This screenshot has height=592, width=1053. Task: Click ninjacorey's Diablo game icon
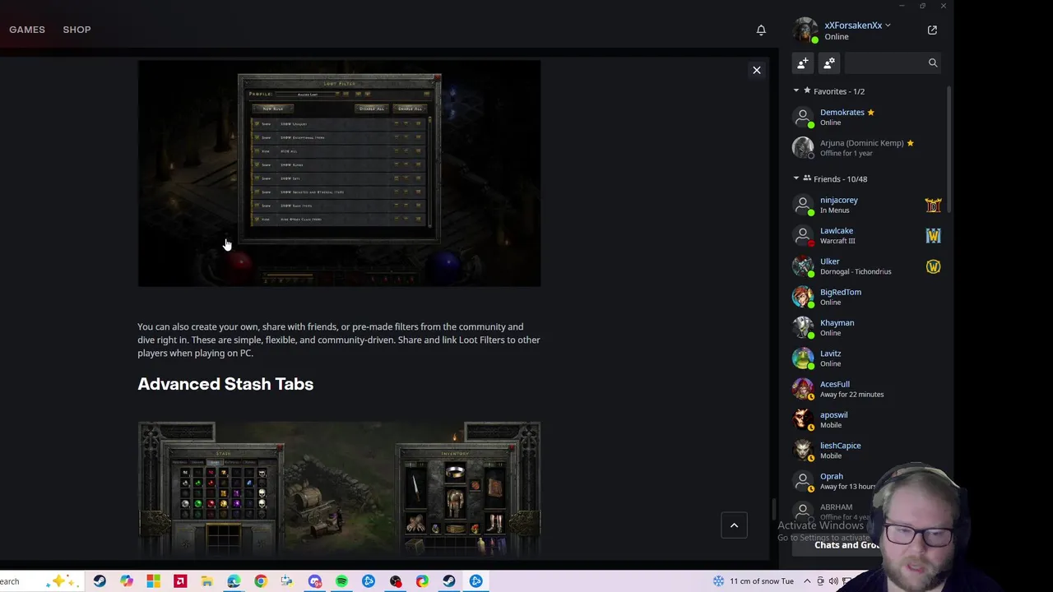[x=933, y=205]
